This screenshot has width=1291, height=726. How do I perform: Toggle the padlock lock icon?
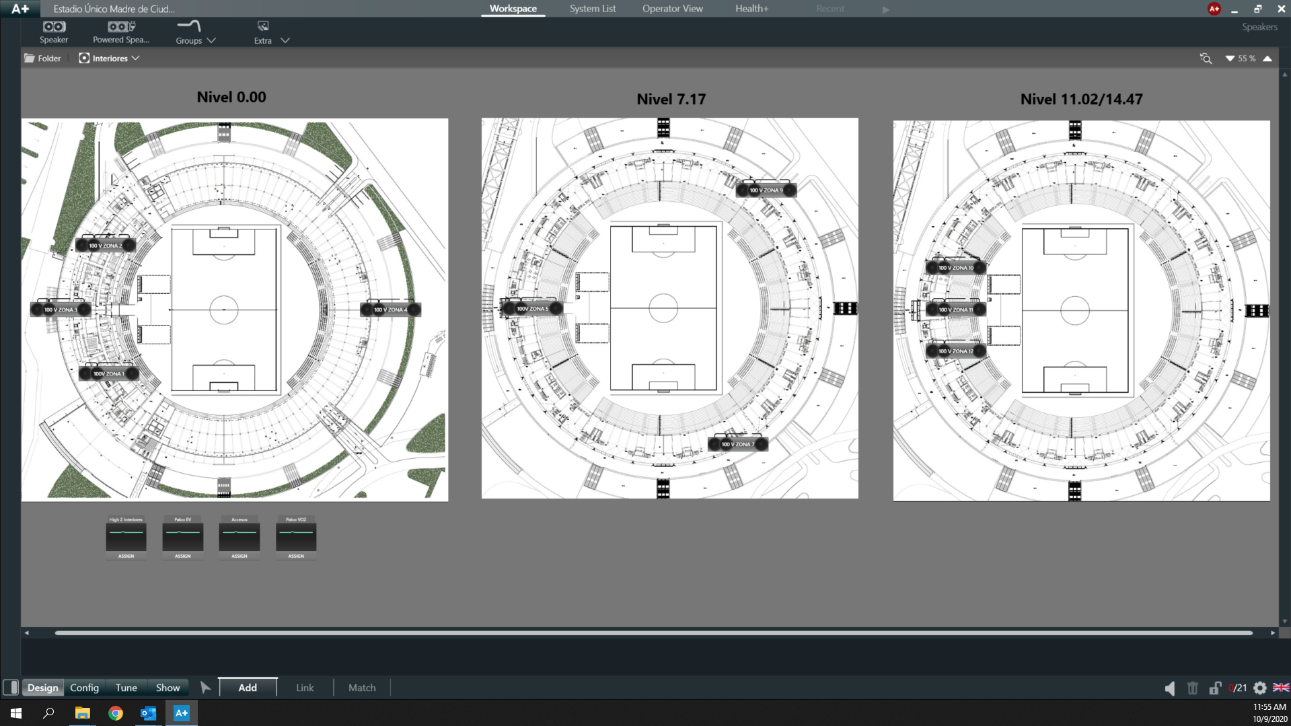tap(1215, 688)
